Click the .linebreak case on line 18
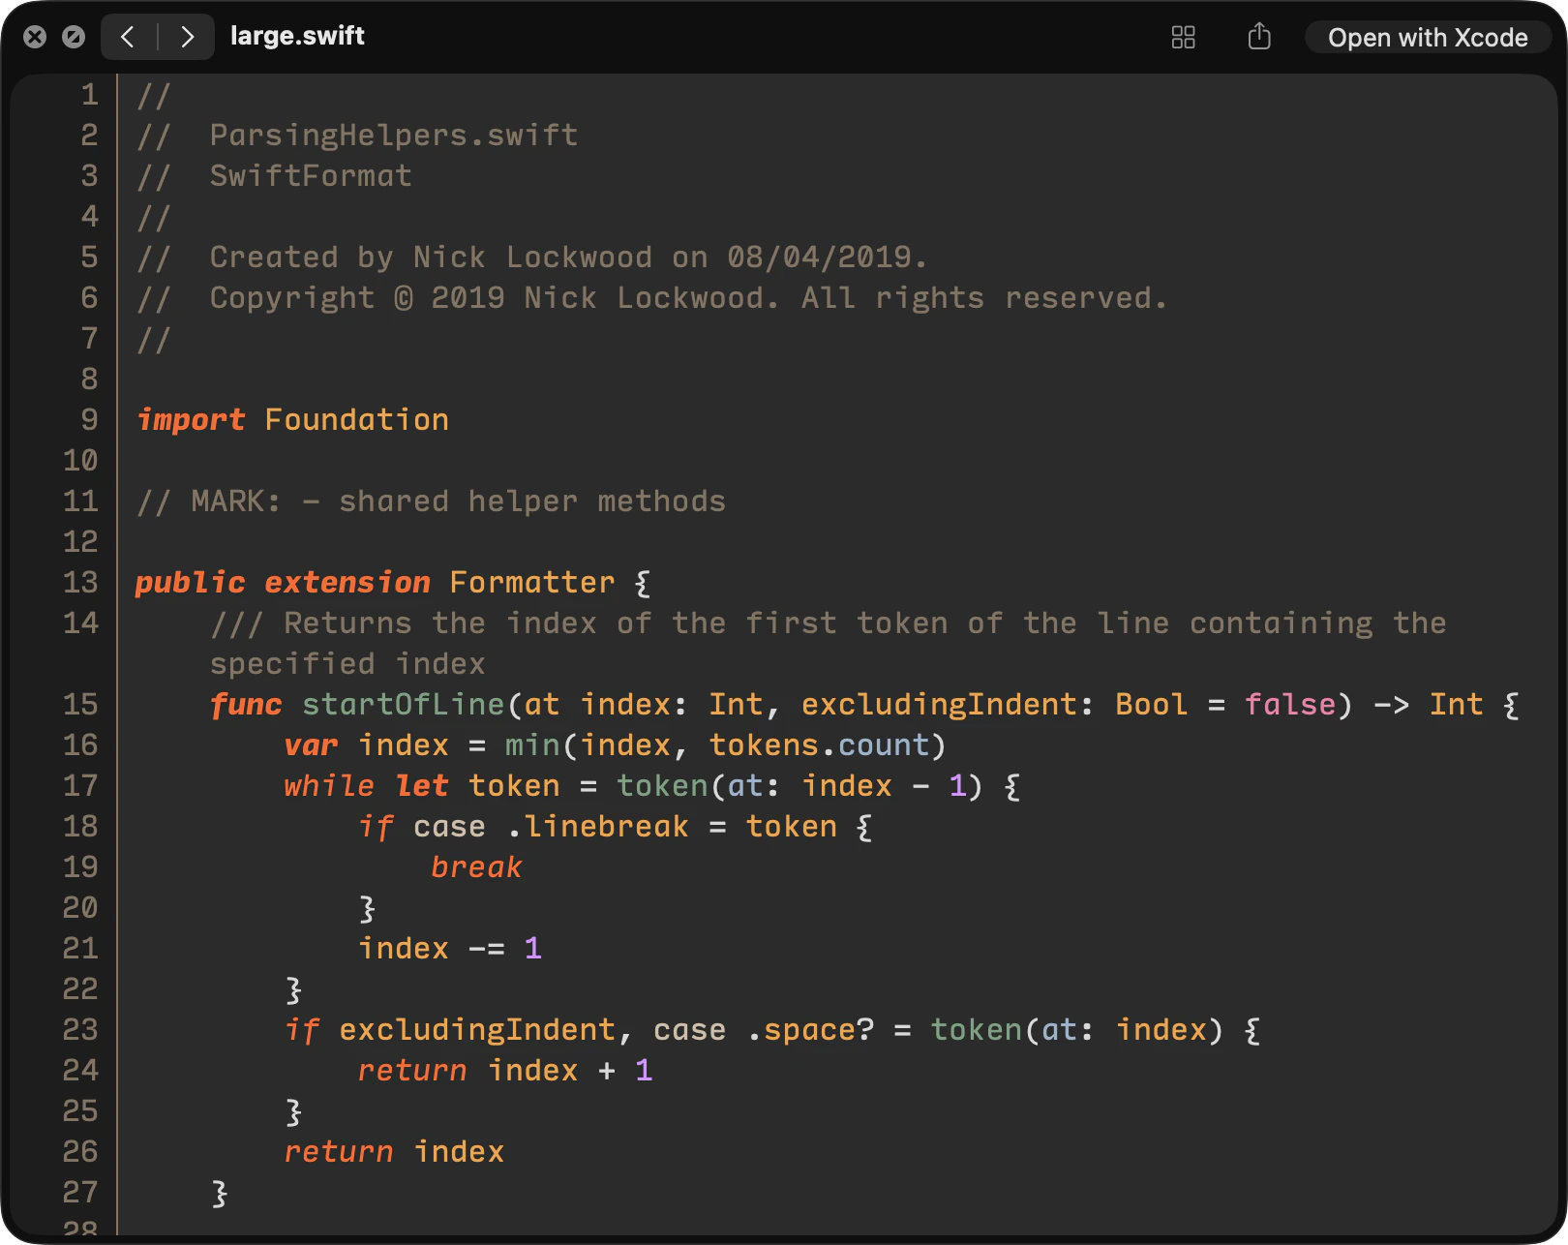Viewport: 1568px width, 1245px height. pyautogui.click(x=597, y=826)
